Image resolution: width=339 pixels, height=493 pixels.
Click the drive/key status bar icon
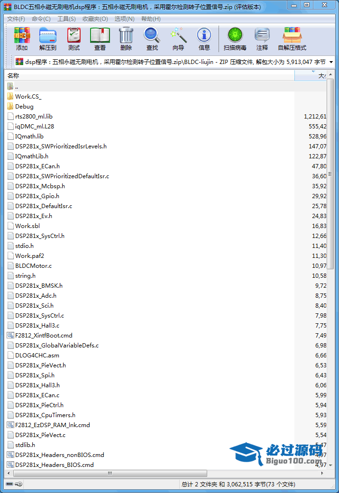click(x=14, y=484)
